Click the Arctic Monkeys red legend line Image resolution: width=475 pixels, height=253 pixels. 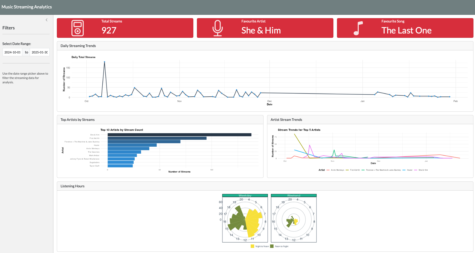328,170
